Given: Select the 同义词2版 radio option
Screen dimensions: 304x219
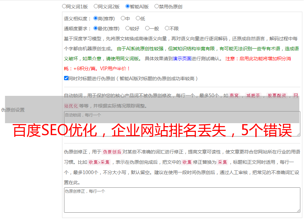Looking at the screenshot, I should [96, 6].
